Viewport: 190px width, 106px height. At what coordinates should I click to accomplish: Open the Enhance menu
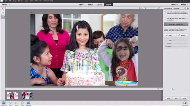click(21, 1)
